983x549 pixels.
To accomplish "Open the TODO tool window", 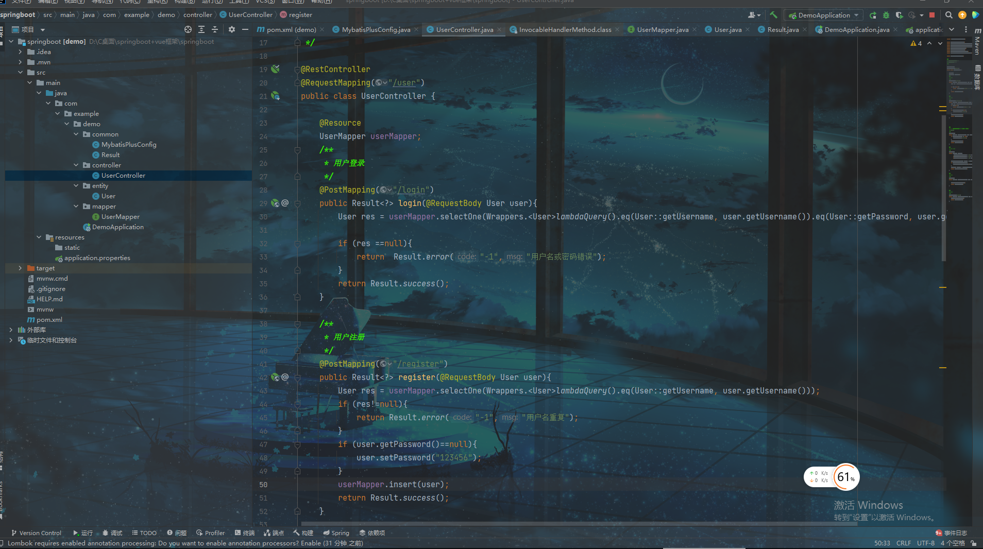I will (x=144, y=533).
